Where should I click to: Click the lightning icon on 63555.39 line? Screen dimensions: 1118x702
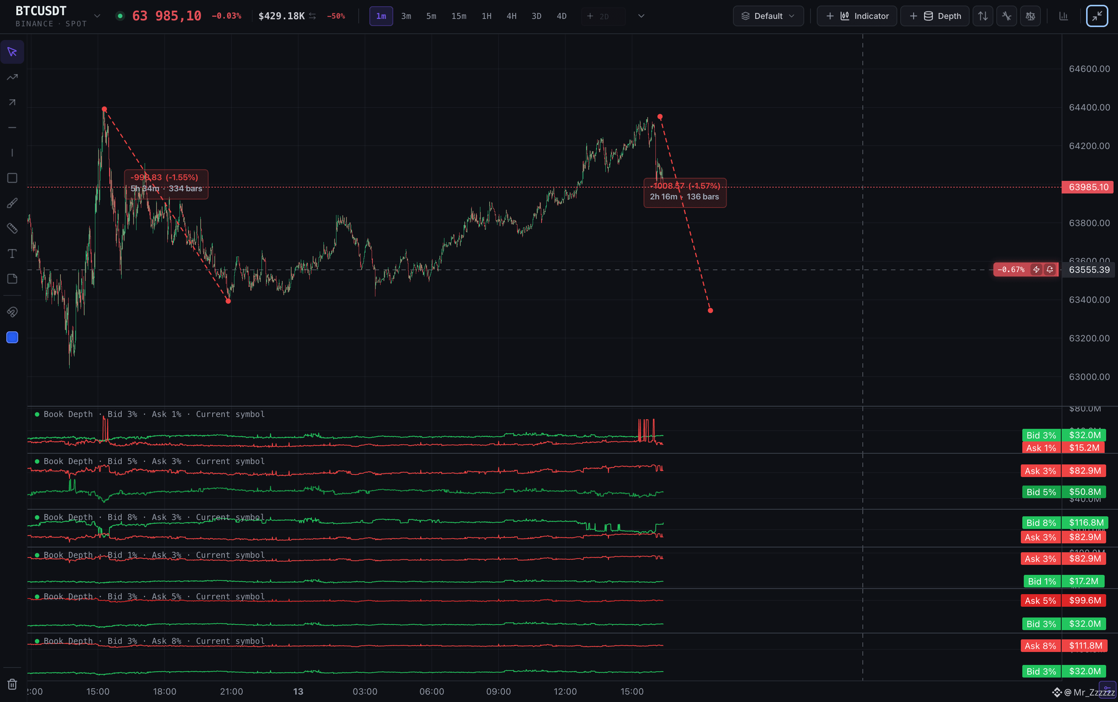click(x=1036, y=269)
